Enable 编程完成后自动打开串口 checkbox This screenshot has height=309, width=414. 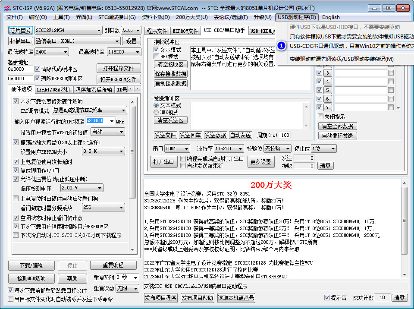183,158
